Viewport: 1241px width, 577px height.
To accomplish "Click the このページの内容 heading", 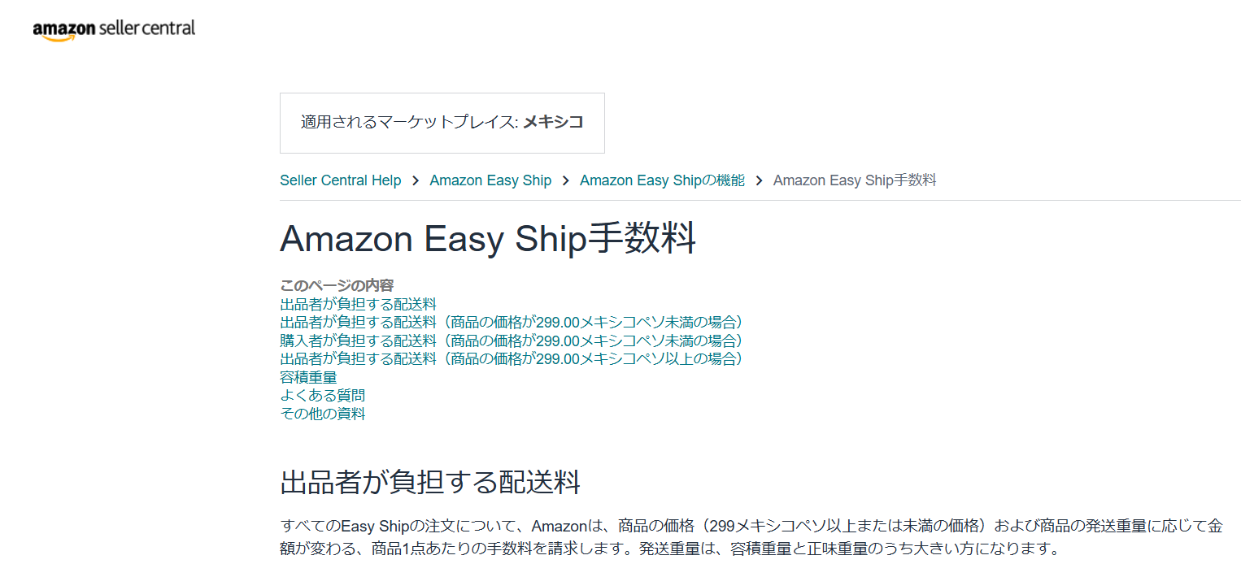I will click(336, 285).
